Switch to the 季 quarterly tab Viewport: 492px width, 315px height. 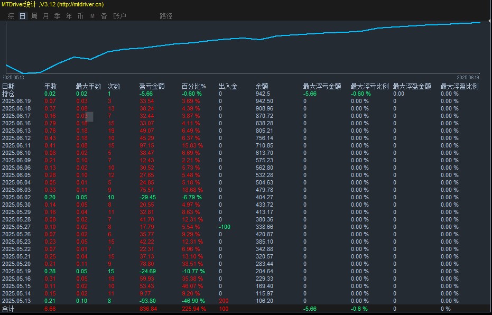58,16
